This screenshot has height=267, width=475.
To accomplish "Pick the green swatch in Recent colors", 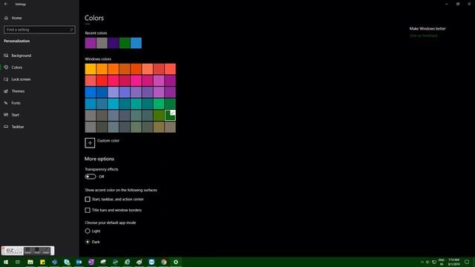I will (x=125, y=43).
